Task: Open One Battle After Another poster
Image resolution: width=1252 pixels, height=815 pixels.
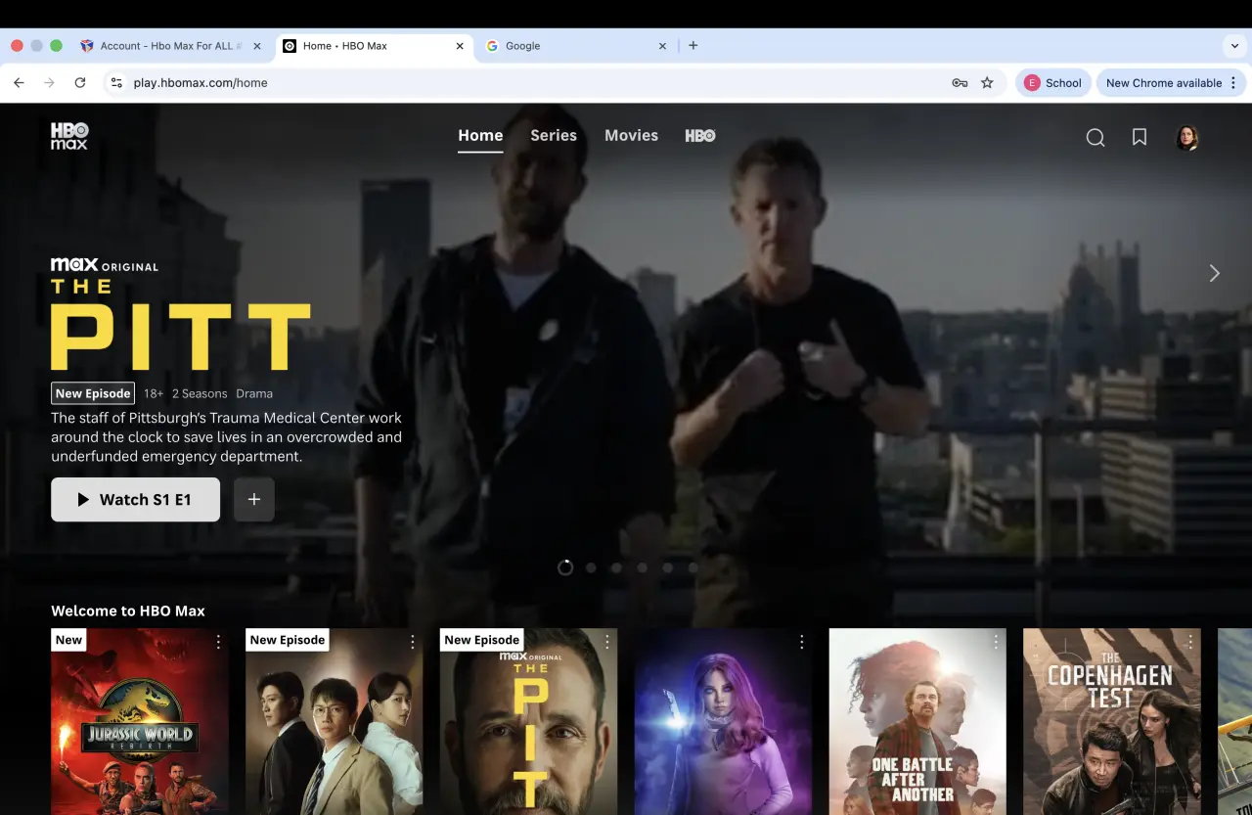Action: click(917, 721)
